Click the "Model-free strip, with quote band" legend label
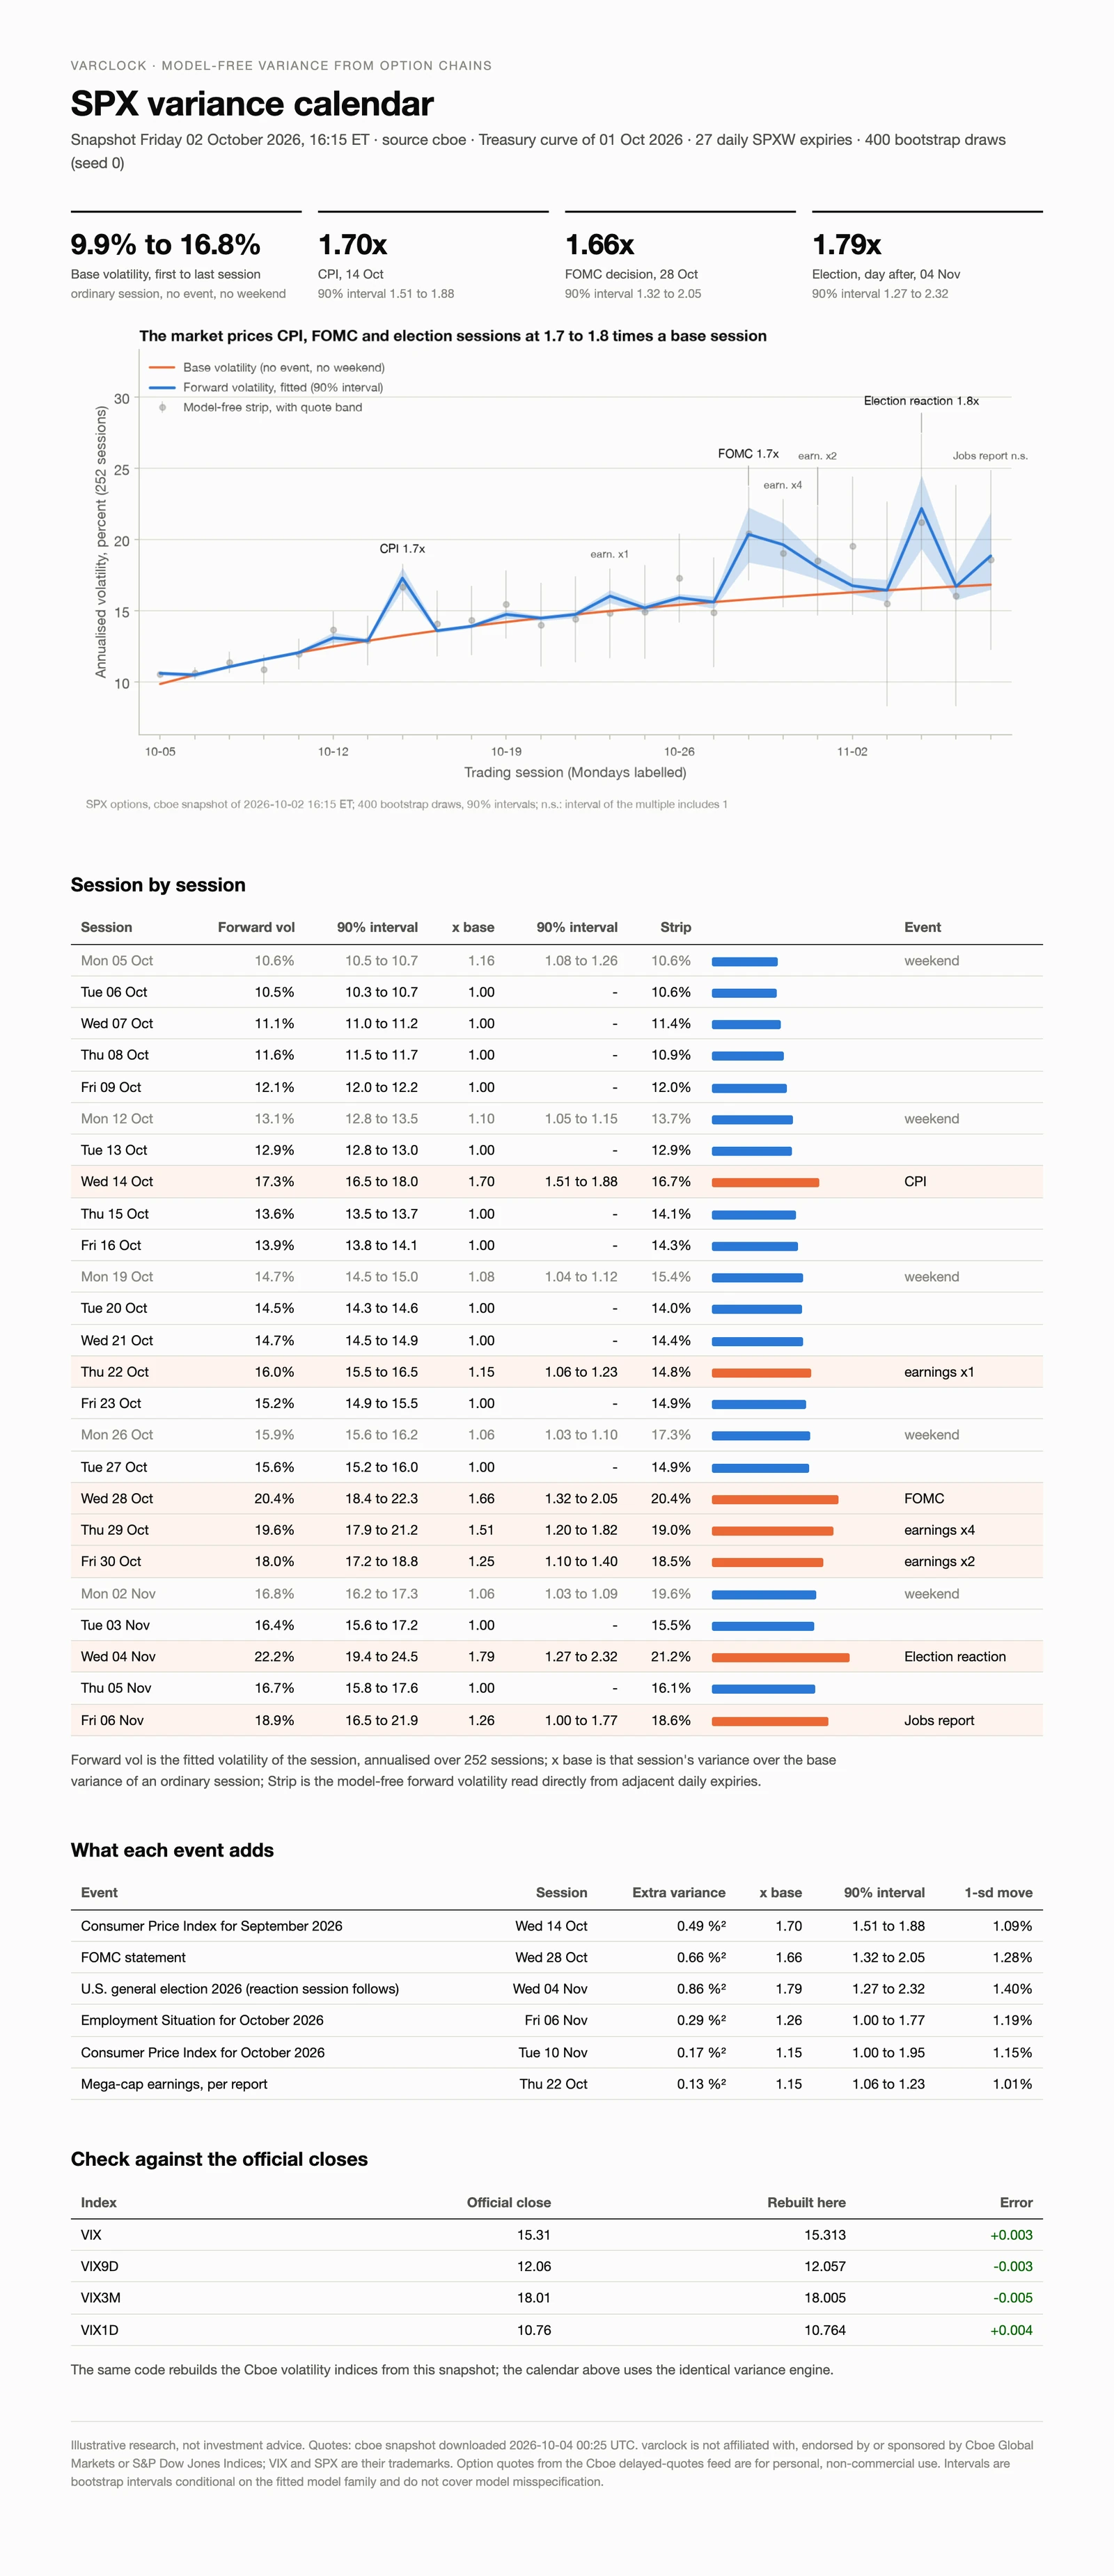 click(x=272, y=407)
